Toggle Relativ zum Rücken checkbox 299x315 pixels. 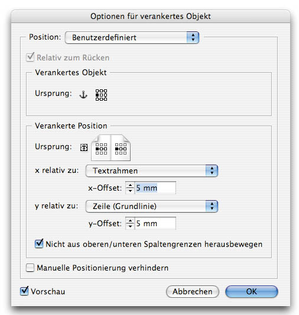(30, 57)
